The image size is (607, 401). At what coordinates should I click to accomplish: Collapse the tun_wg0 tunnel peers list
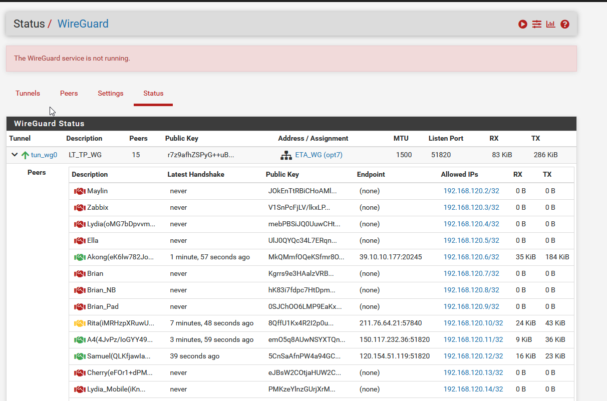[15, 155]
